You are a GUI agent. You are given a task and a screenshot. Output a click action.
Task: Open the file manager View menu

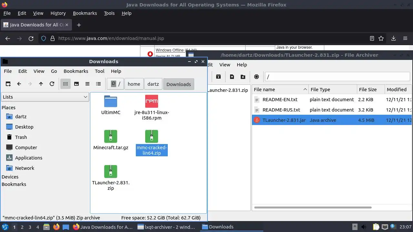[x=39, y=71]
